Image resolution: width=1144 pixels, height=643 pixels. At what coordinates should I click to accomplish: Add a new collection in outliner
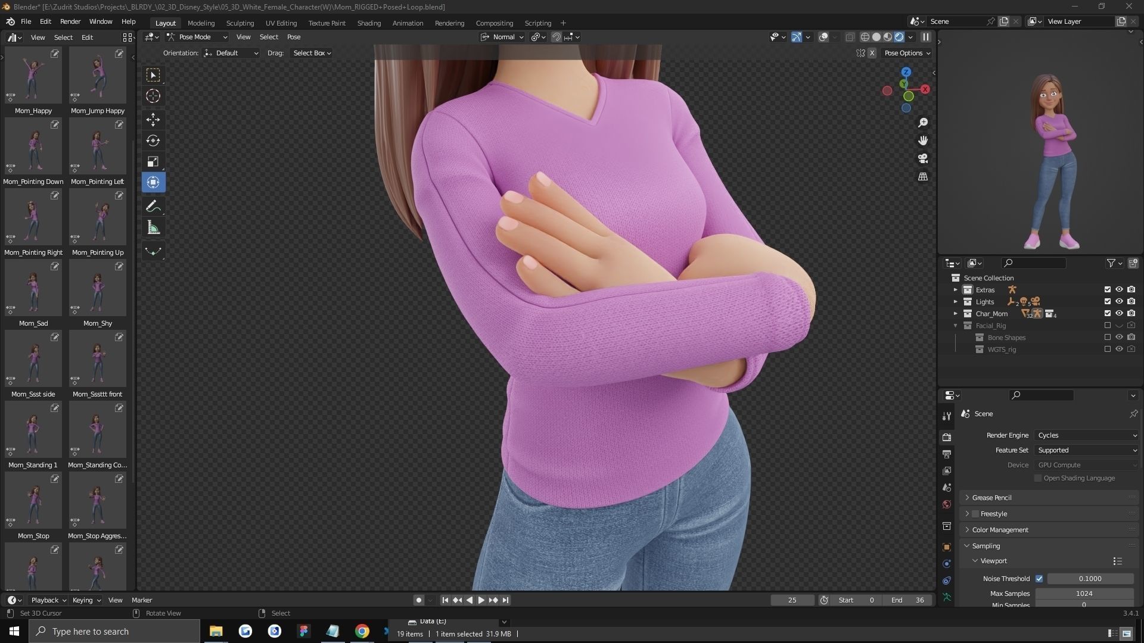(x=1133, y=263)
